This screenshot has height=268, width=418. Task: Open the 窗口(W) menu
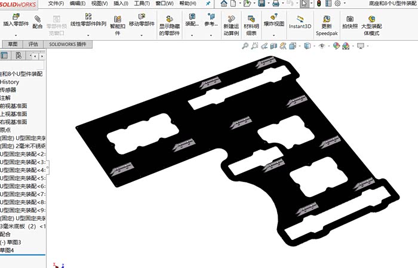[x=164, y=4]
